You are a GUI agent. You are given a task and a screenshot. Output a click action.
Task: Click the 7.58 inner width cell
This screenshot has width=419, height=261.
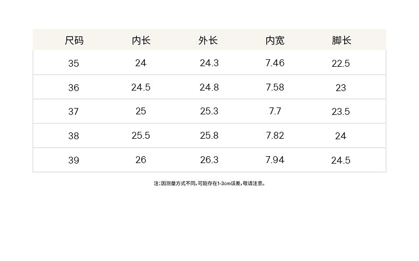tap(275, 87)
